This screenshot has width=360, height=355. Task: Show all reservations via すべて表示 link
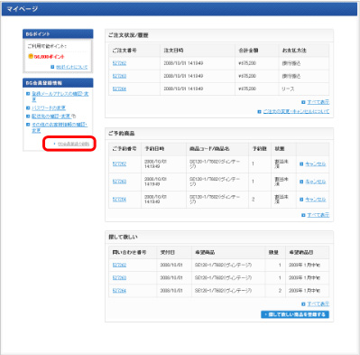pyautogui.click(x=318, y=215)
